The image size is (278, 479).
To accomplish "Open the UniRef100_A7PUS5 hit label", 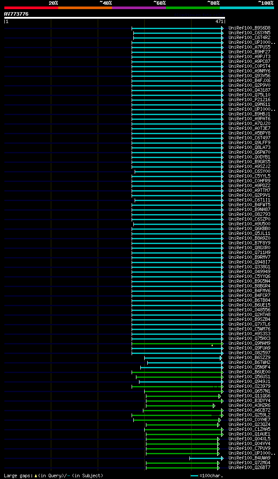I will [249, 47].
